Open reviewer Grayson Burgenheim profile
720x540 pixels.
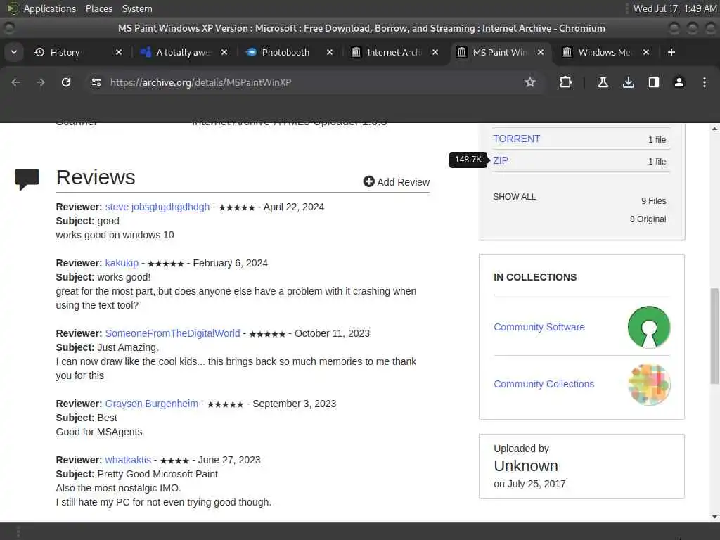[x=152, y=404]
